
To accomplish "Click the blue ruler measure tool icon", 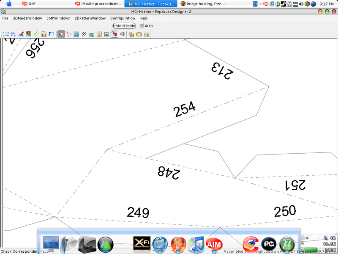I will coord(76,34).
